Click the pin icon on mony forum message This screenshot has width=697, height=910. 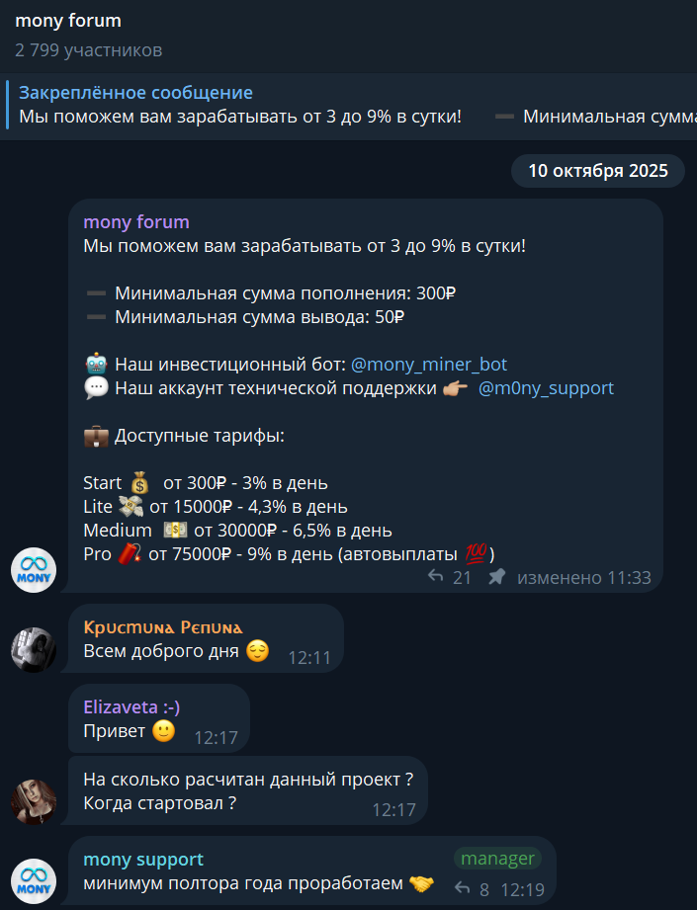(x=496, y=576)
